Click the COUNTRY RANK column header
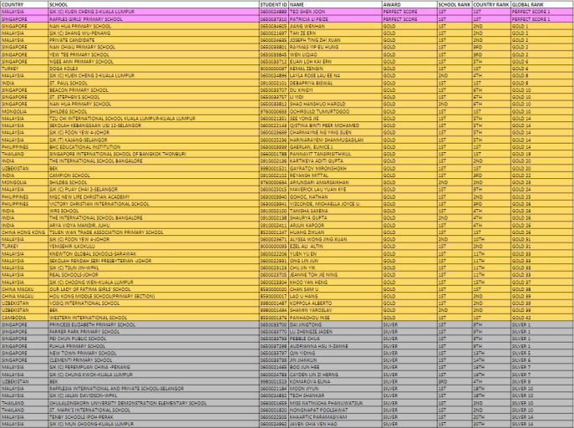 click(x=491, y=5)
